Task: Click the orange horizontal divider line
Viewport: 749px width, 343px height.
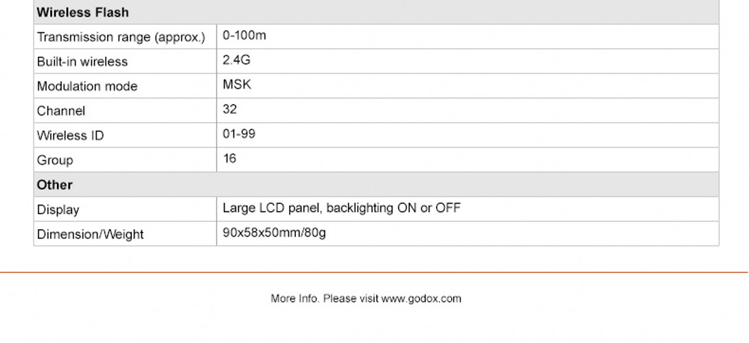Action: click(374, 272)
